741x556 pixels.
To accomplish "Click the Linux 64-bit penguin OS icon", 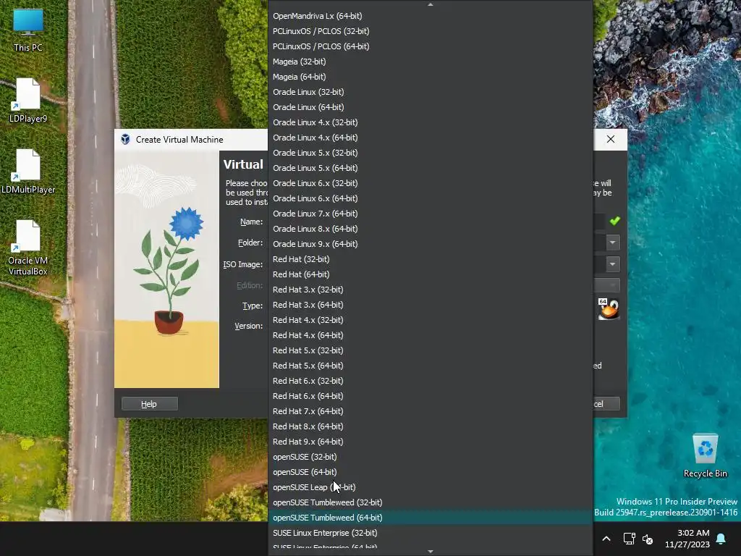I will coord(608,308).
